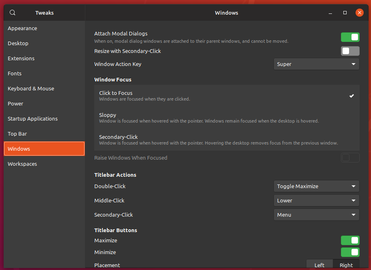
Task: Open Double-Click Toggle Maximize dropdown
Action: click(x=316, y=187)
